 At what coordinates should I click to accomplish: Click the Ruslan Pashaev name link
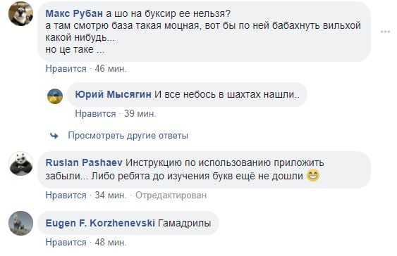coord(84,162)
